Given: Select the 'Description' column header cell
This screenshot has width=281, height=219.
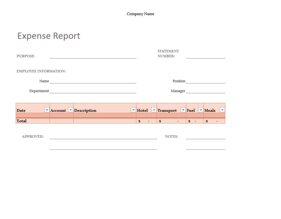Looking at the screenshot, I should tap(105, 108).
